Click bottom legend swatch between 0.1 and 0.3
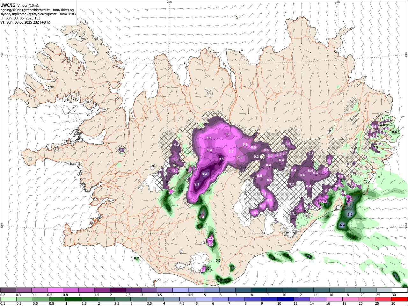The width and height of the screenshot is (408, 306). [8, 299]
